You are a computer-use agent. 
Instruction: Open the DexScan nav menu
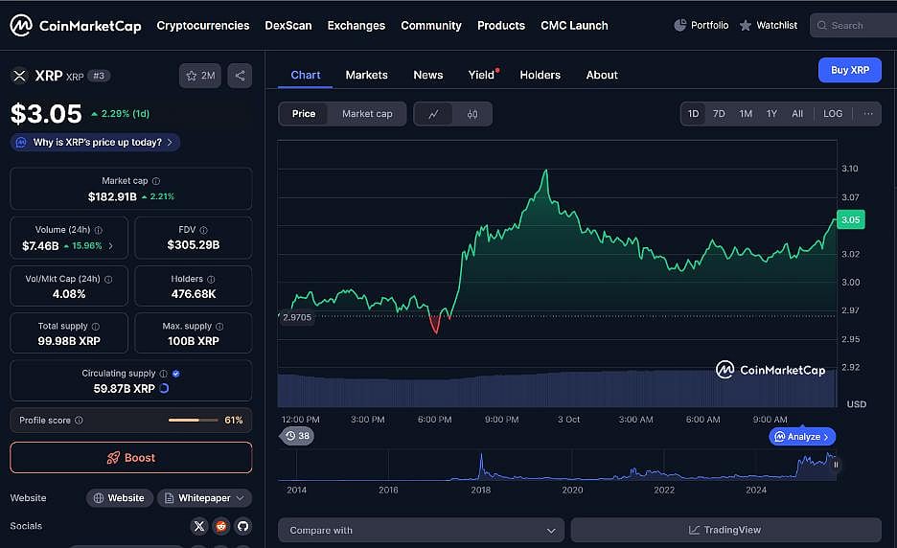tap(287, 26)
